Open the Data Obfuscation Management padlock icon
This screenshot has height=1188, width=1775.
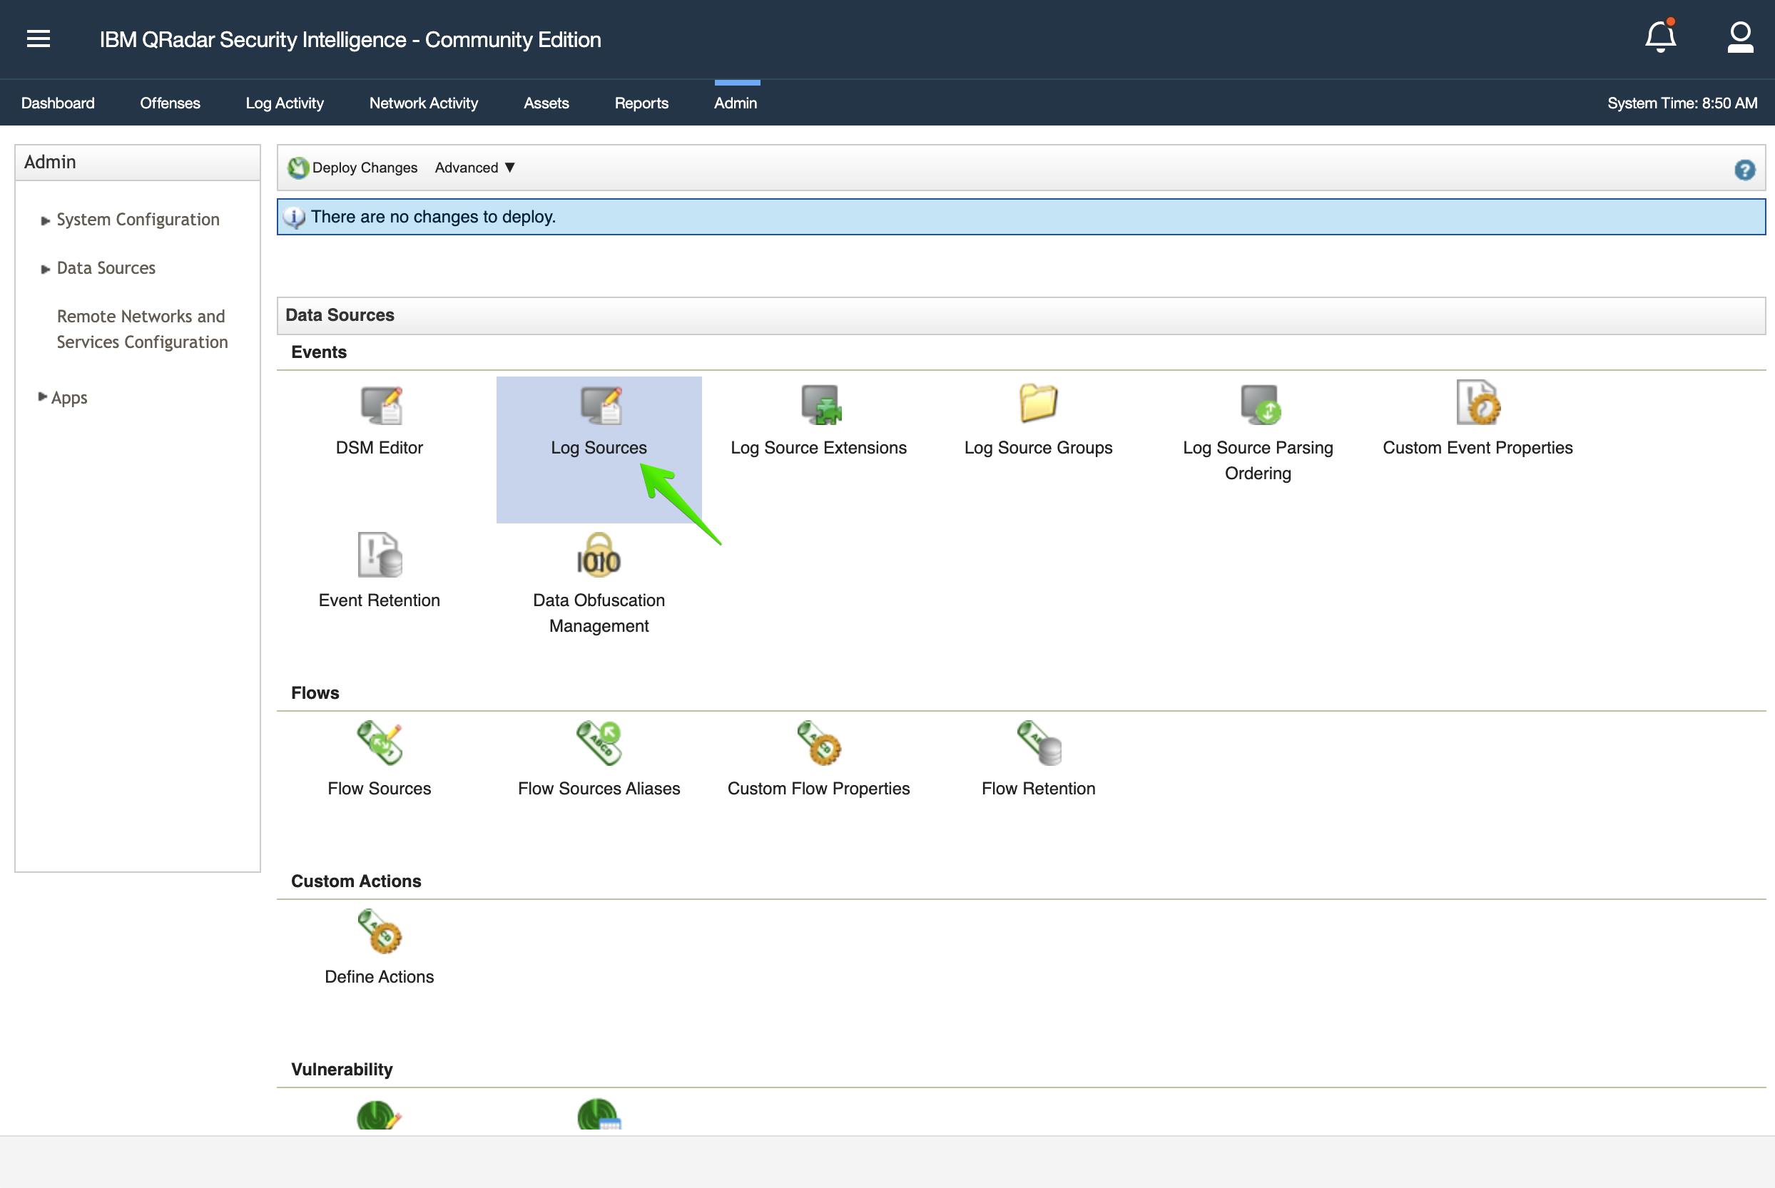coord(599,555)
